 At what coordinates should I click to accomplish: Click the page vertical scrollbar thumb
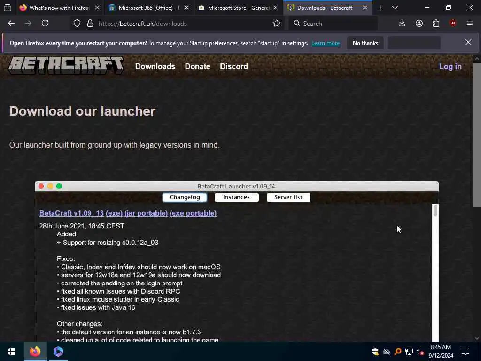click(477, 134)
